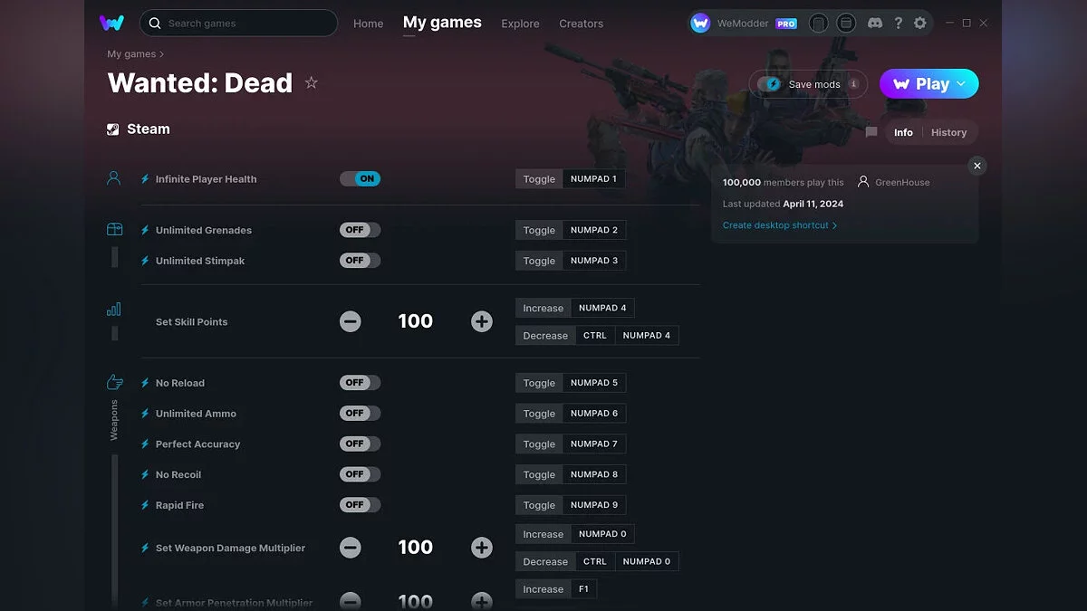Click Weapon Damage Multiplier value 100
The image size is (1087, 611).
point(416,548)
